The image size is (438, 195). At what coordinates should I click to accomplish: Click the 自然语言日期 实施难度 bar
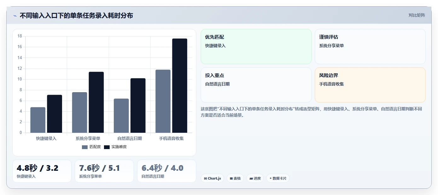pyautogui.click(x=138, y=105)
